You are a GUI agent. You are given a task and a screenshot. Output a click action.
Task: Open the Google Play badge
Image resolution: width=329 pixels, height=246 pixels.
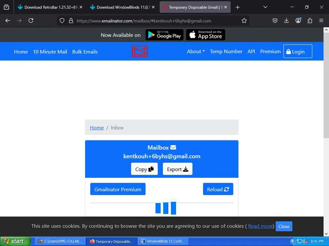[x=164, y=35]
